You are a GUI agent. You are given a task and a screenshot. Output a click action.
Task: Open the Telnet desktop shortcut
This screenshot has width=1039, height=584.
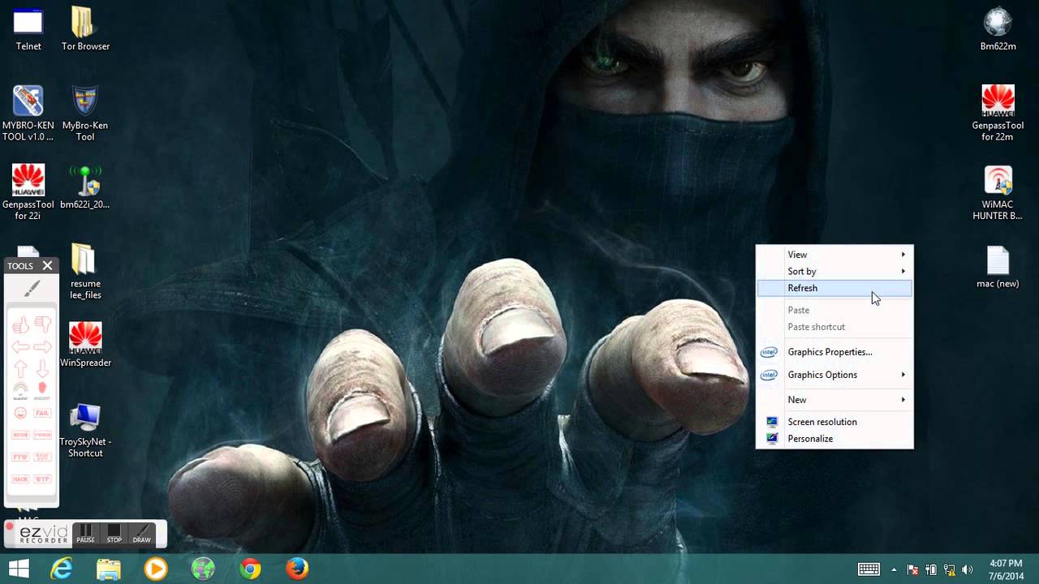(x=28, y=29)
